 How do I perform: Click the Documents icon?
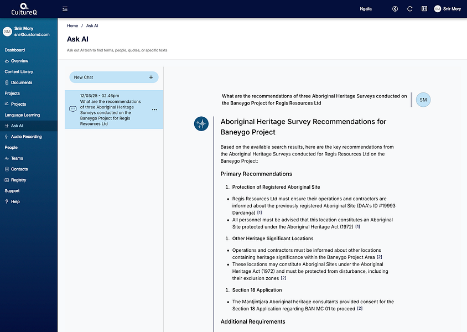click(x=7, y=82)
